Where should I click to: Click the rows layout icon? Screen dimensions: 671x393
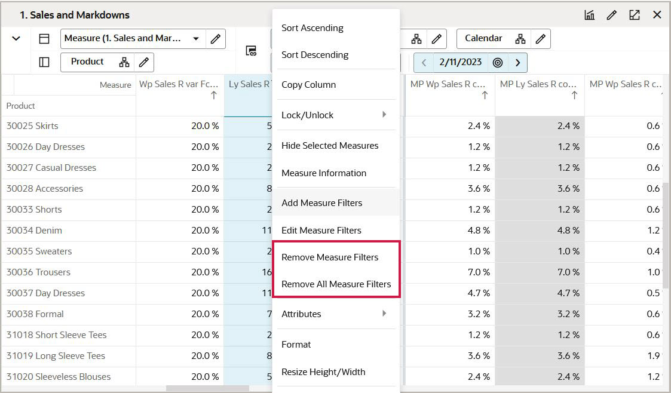(44, 38)
